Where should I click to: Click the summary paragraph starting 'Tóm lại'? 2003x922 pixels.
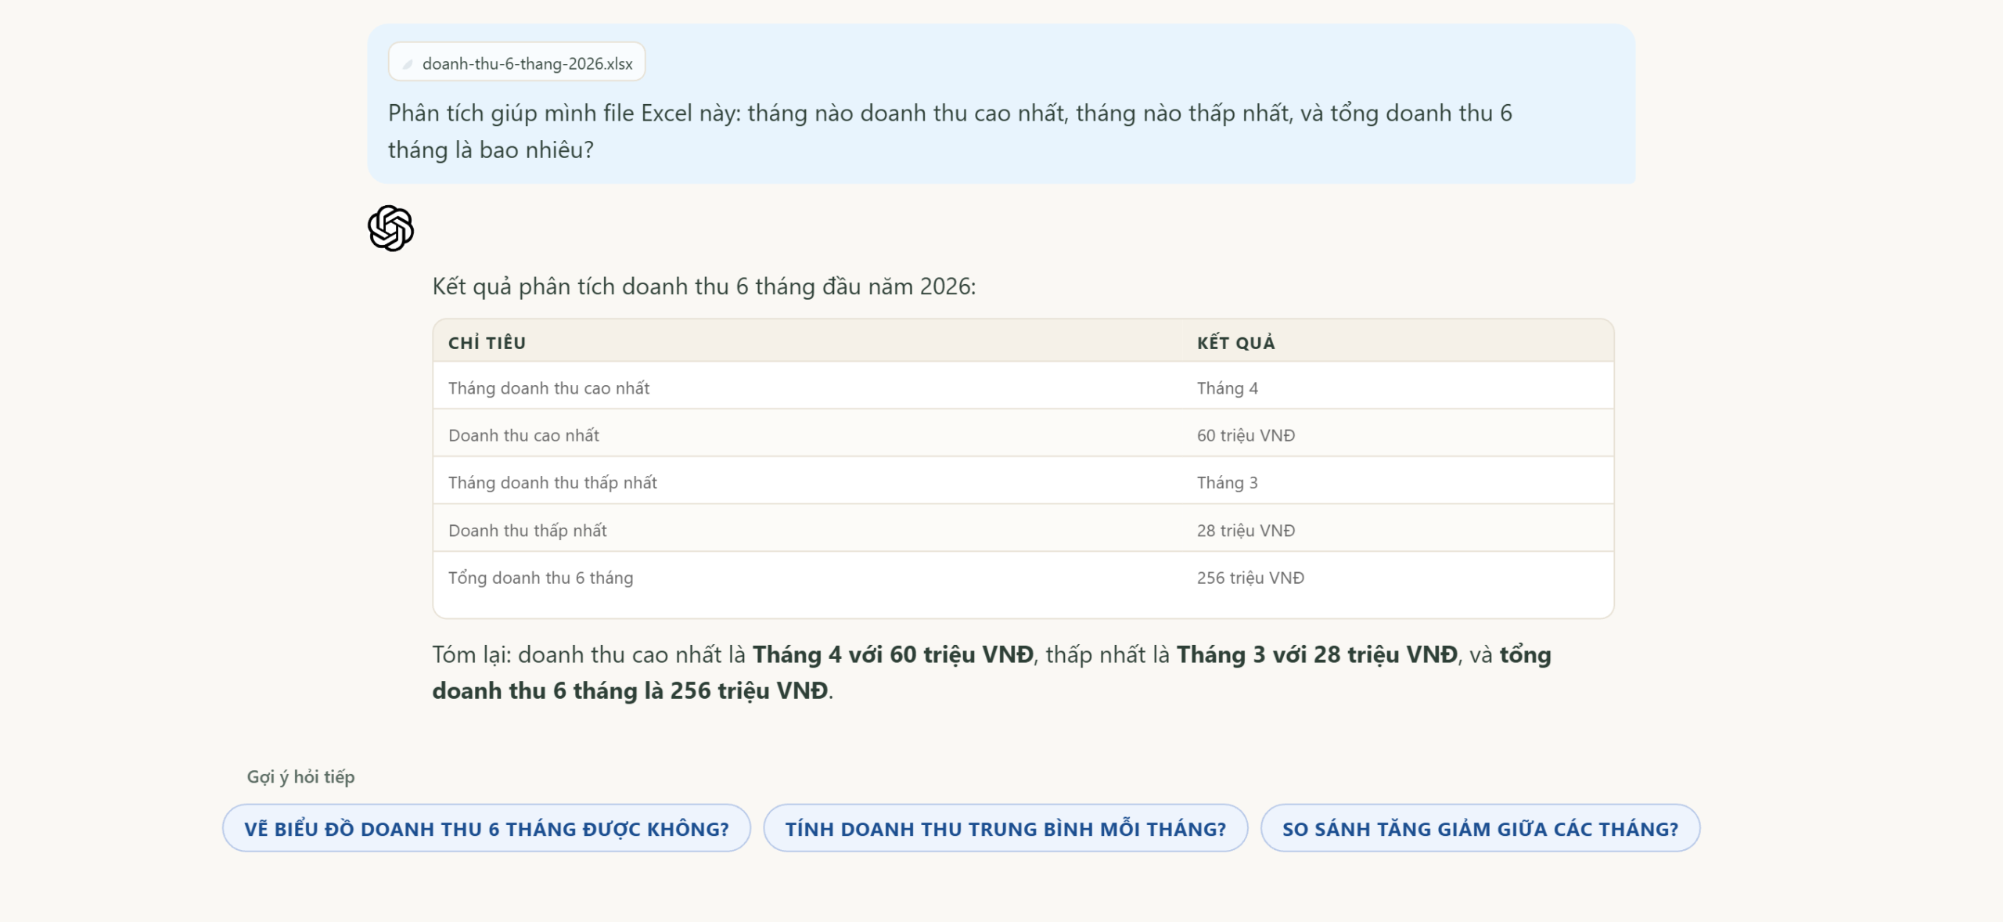(991, 672)
